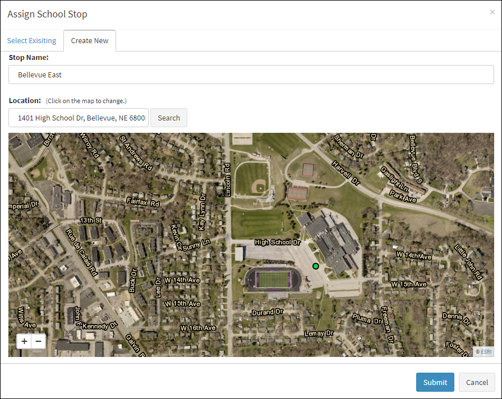Image resolution: width=502 pixels, height=399 pixels.
Task: Click the Search location button
Action: pyautogui.click(x=169, y=118)
